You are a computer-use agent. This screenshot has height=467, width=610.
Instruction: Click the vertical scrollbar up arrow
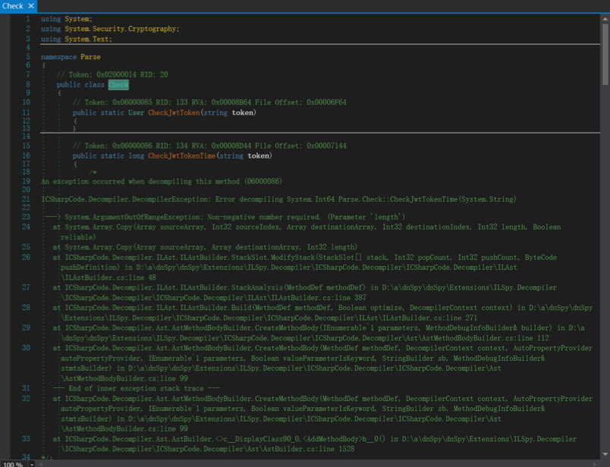pos(605,19)
